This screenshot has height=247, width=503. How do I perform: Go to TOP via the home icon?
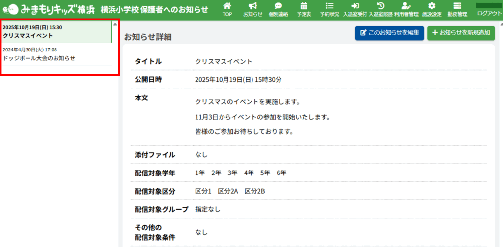click(227, 9)
